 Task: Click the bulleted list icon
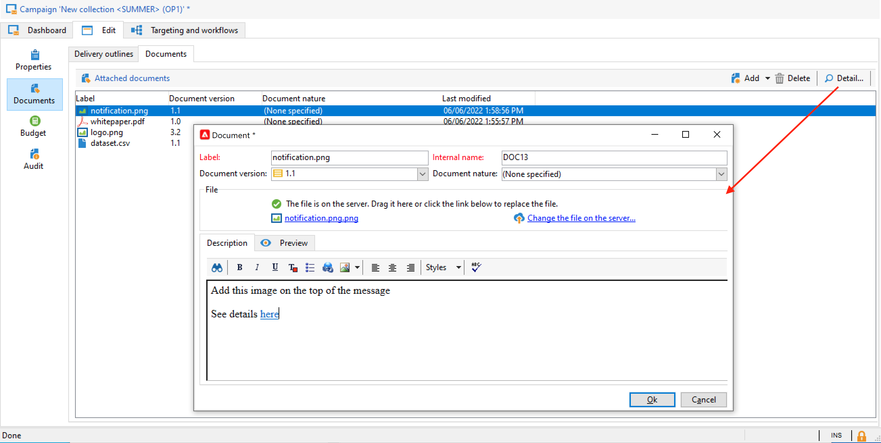[310, 267]
